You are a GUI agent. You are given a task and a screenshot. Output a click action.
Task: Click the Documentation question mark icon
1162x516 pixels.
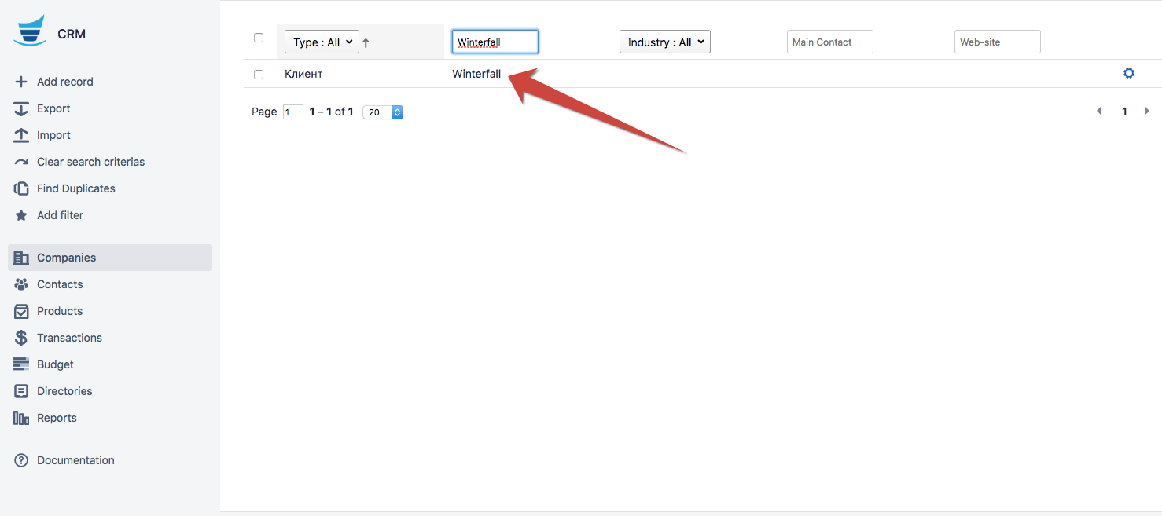click(x=21, y=460)
